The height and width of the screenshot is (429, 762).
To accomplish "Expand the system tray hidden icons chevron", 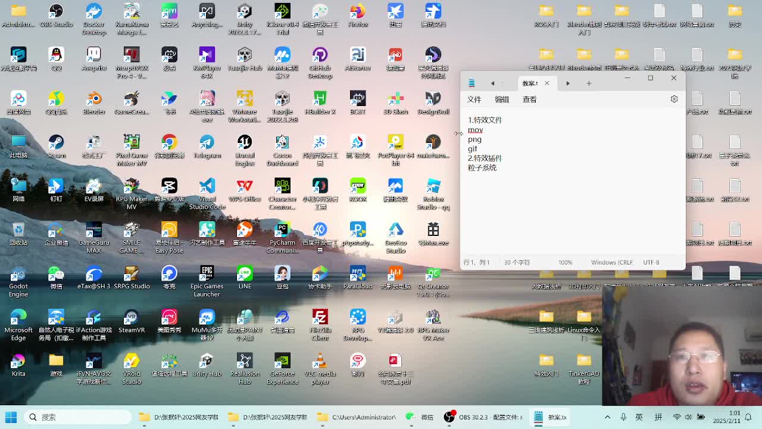I will coord(607,417).
